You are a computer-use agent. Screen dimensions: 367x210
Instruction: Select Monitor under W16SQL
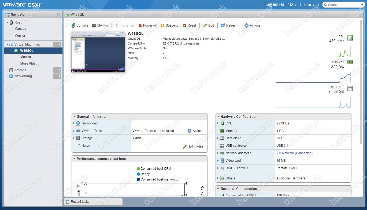pyautogui.click(x=26, y=57)
